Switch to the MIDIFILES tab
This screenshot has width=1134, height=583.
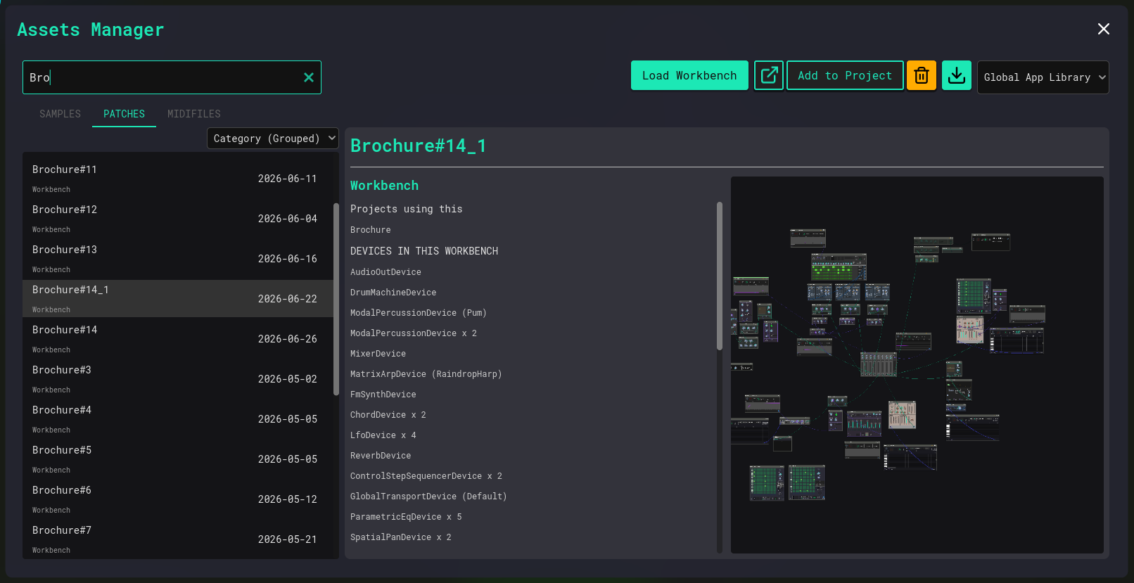pos(194,114)
